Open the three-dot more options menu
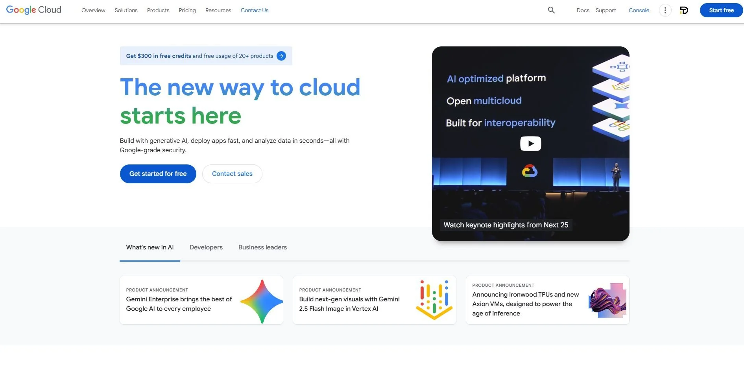Image resolution: width=744 pixels, height=369 pixels. coord(665,10)
